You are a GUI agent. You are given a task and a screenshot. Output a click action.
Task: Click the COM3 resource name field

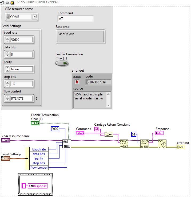pos(19,17)
